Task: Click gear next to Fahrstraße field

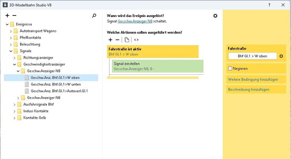Action: click(x=281, y=56)
